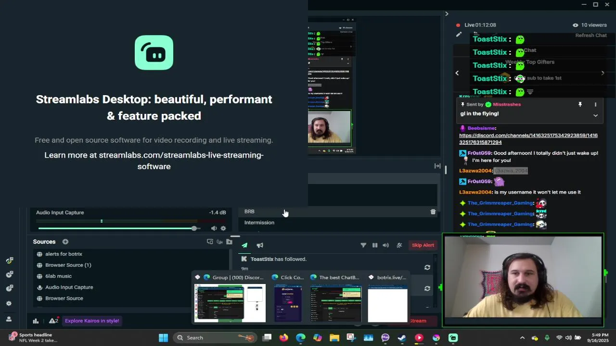Open Firefox from the taskbar
The height and width of the screenshot is (346, 616).
tap(284, 338)
